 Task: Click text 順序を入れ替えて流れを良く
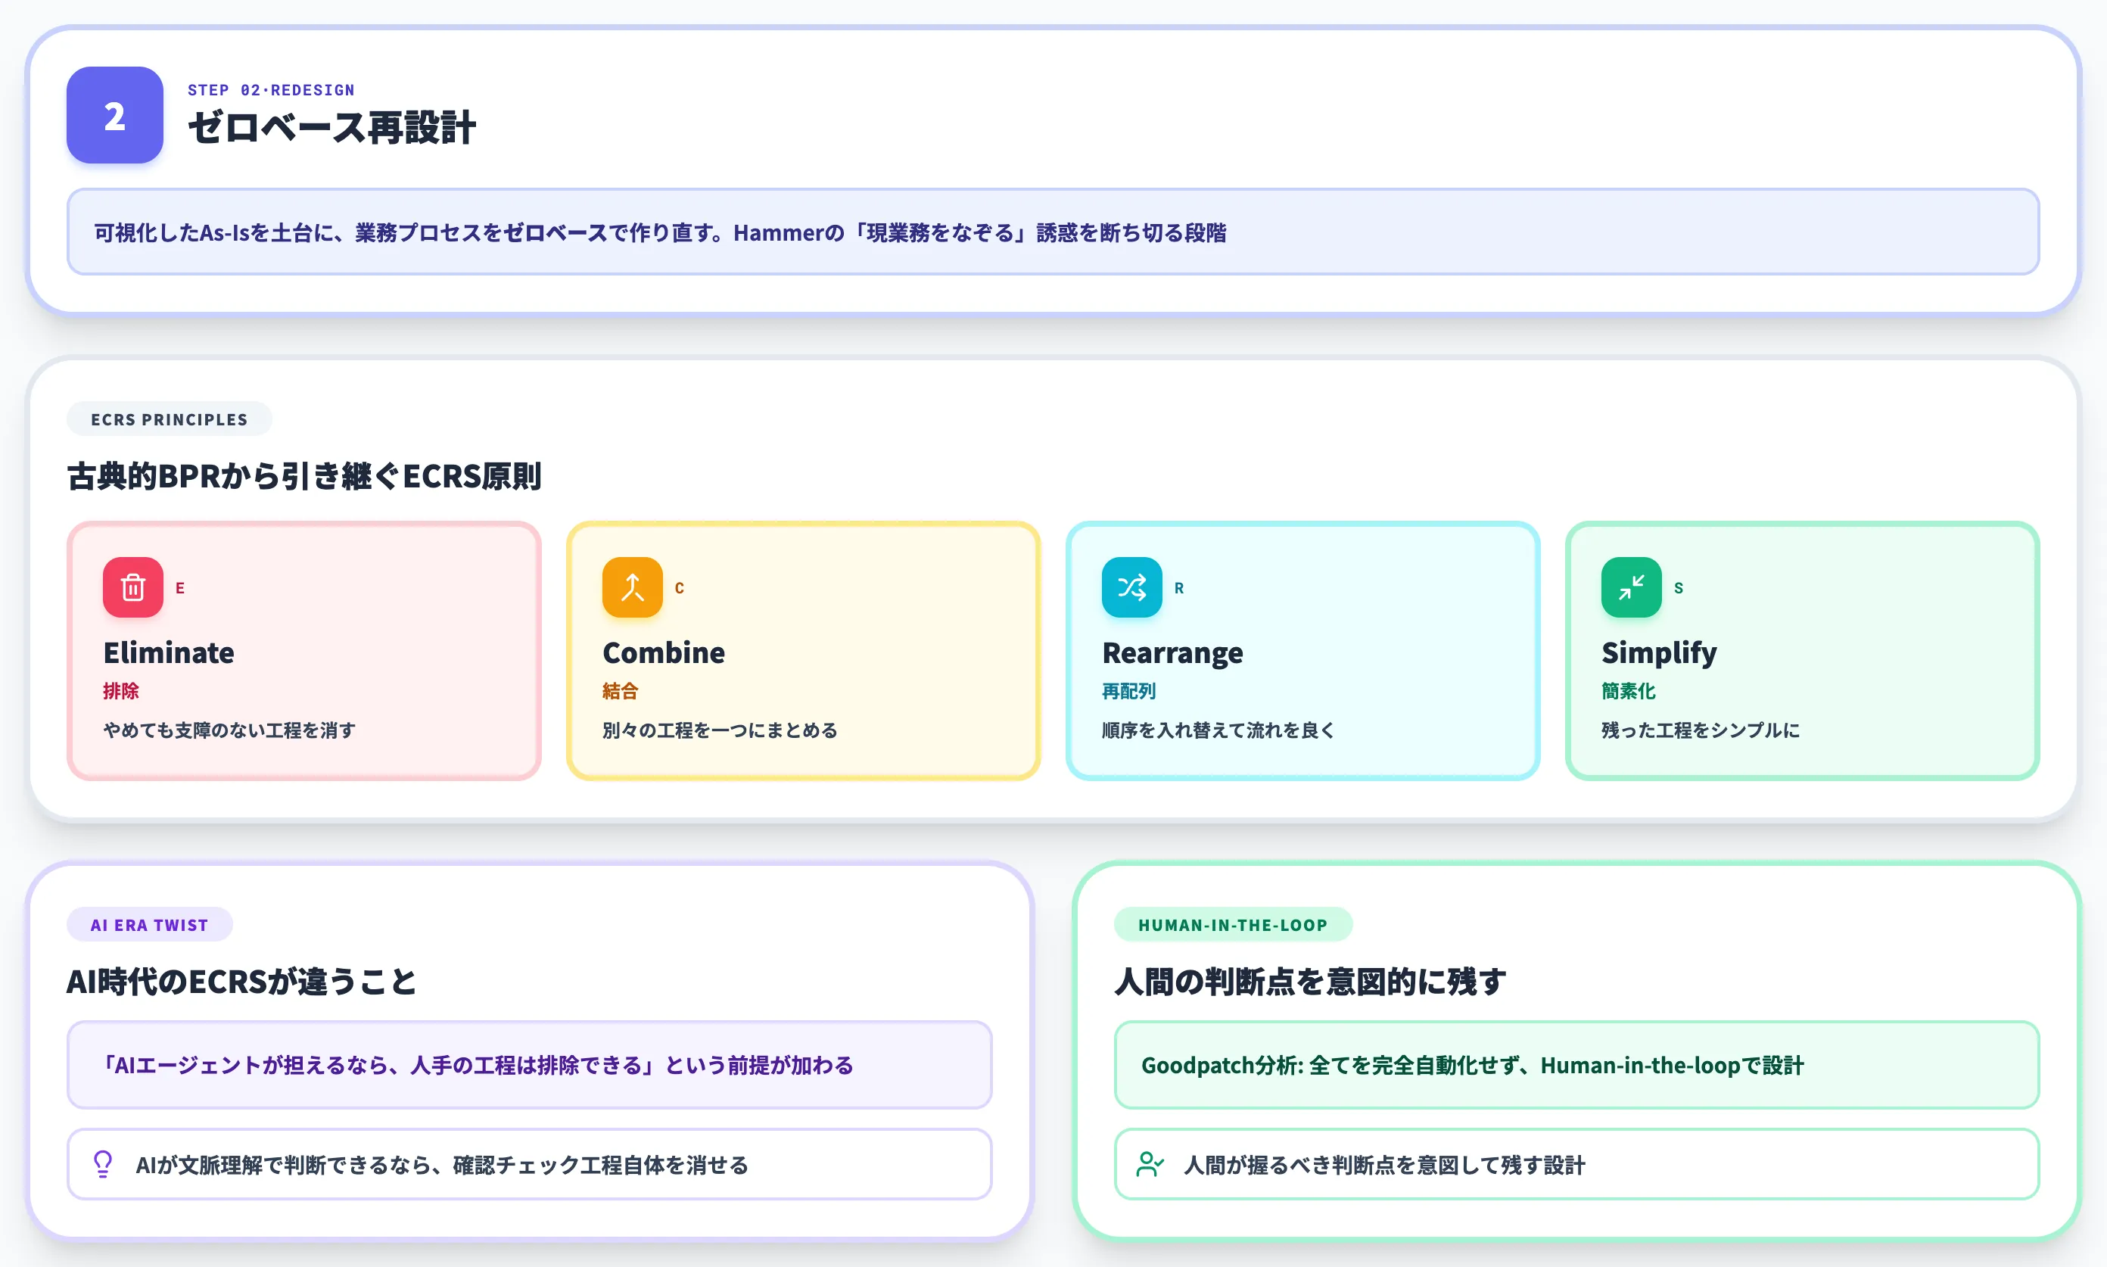point(1218,730)
